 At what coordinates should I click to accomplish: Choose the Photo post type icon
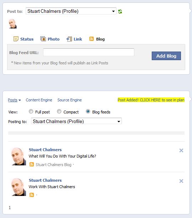tap(43, 39)
